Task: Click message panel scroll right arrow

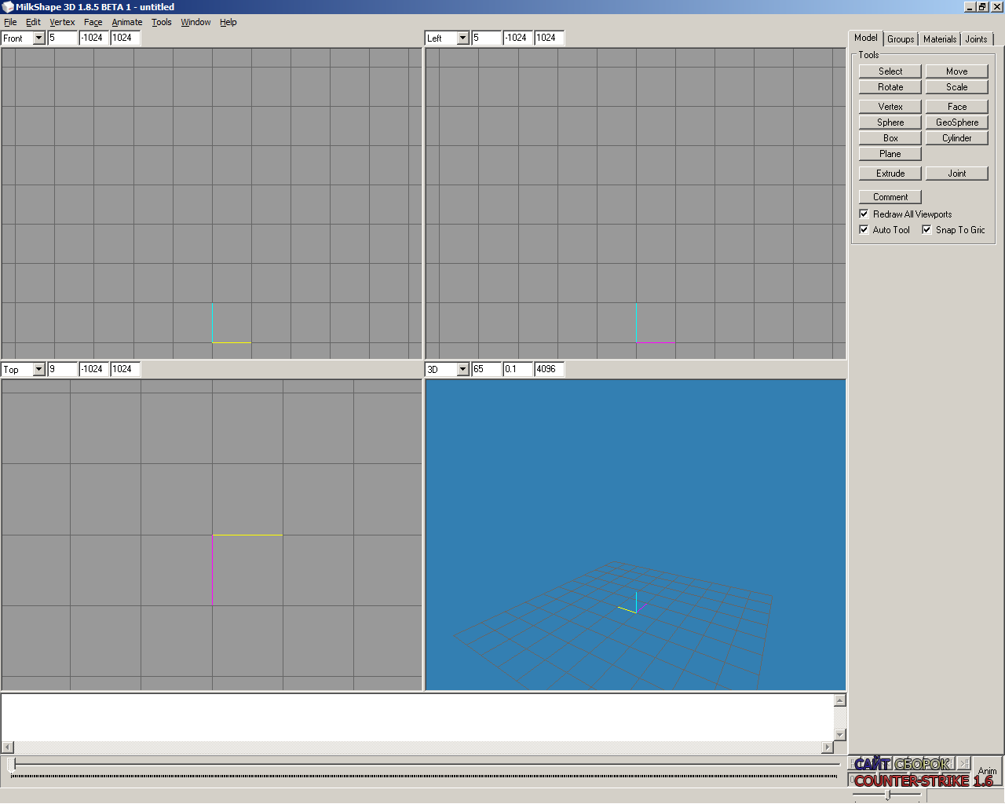Action: pos(827,747)
